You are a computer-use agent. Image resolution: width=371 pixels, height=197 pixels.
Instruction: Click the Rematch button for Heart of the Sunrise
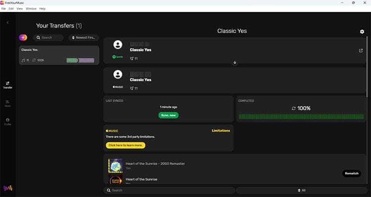(x=352, y=173)
